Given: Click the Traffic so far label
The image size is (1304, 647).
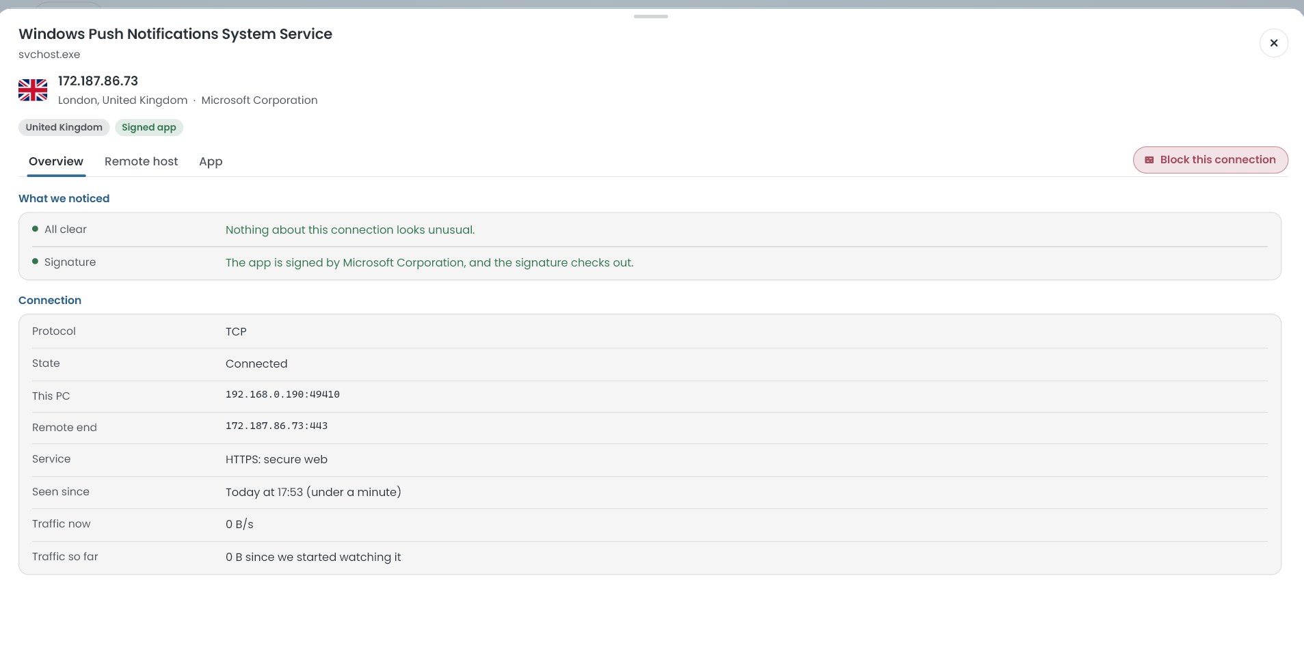Looking at the screenshot, I should [x=65, y=557].
